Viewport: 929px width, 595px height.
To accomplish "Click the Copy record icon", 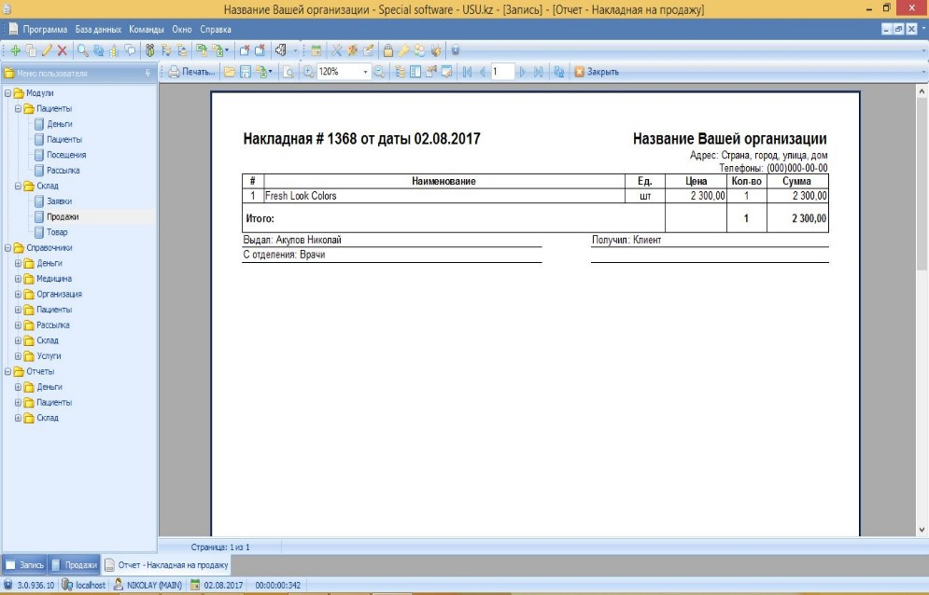I will coord(31,50).
